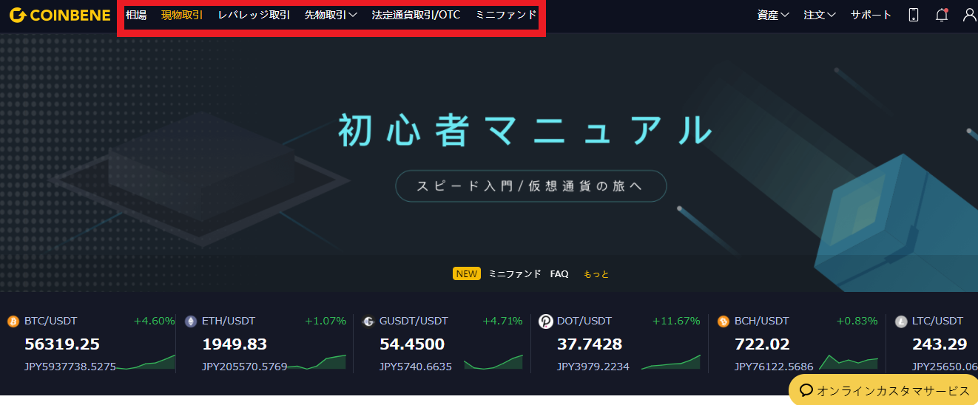This screenshot has height=405, width=978.
Task: Open the mobile app download icon
Action: point(914,15)
